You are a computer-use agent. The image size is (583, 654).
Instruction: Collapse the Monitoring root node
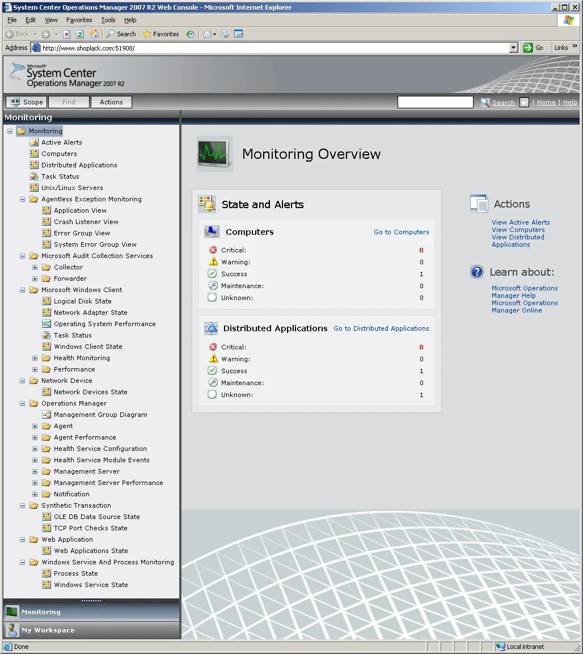pos(10,131)
